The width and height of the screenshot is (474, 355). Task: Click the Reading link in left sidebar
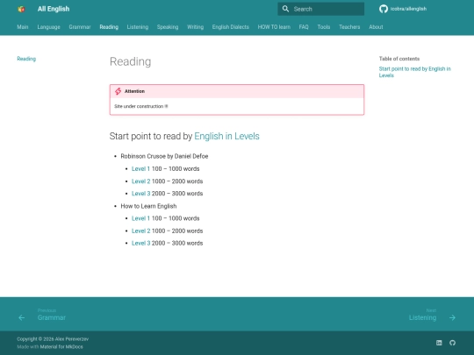tap(26, 59)
